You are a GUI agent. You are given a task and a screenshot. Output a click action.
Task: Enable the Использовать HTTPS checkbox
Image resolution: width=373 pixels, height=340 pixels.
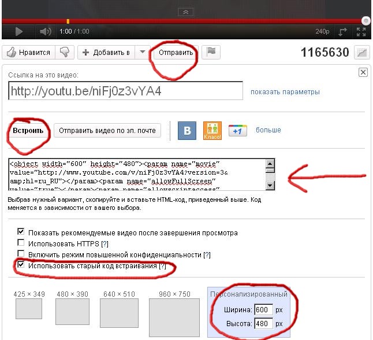point(21,242)
